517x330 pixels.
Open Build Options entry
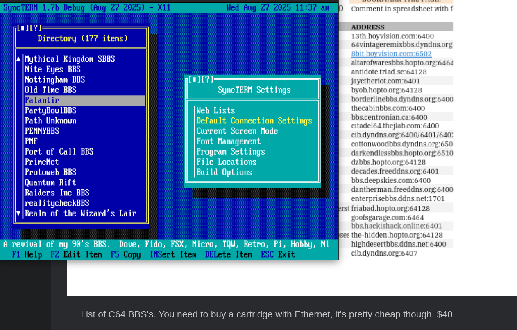pos(224,173)
